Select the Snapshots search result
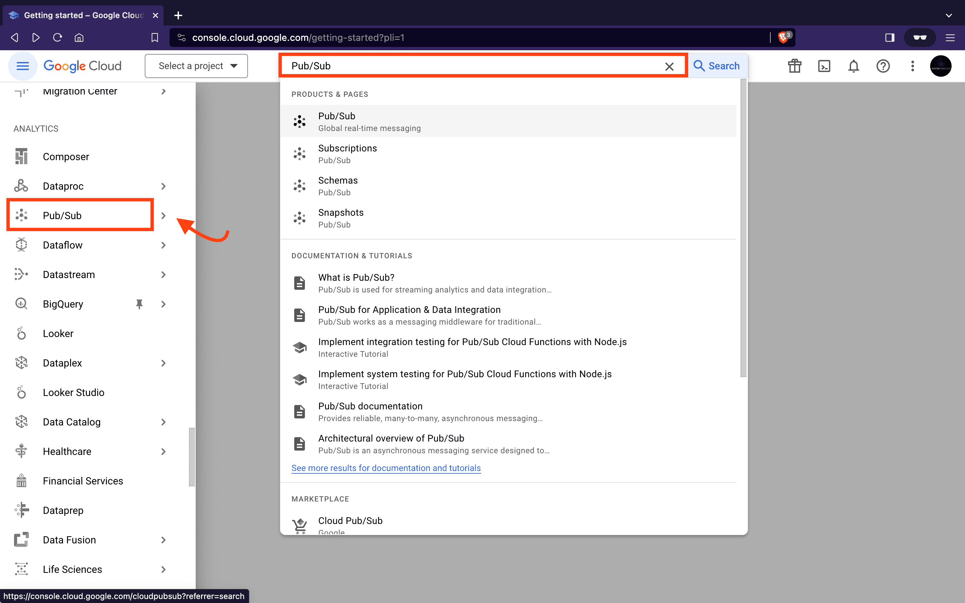Image resolution: width=965 pixels, height=603 pixels. click(x=508, y=218)
